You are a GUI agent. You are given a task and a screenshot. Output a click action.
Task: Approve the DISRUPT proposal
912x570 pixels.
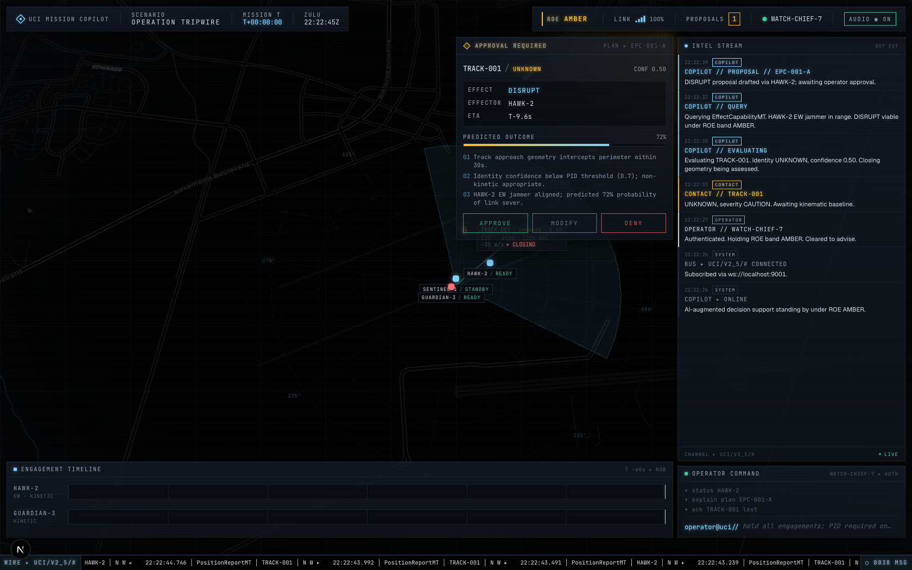click(x=495, y=223)
